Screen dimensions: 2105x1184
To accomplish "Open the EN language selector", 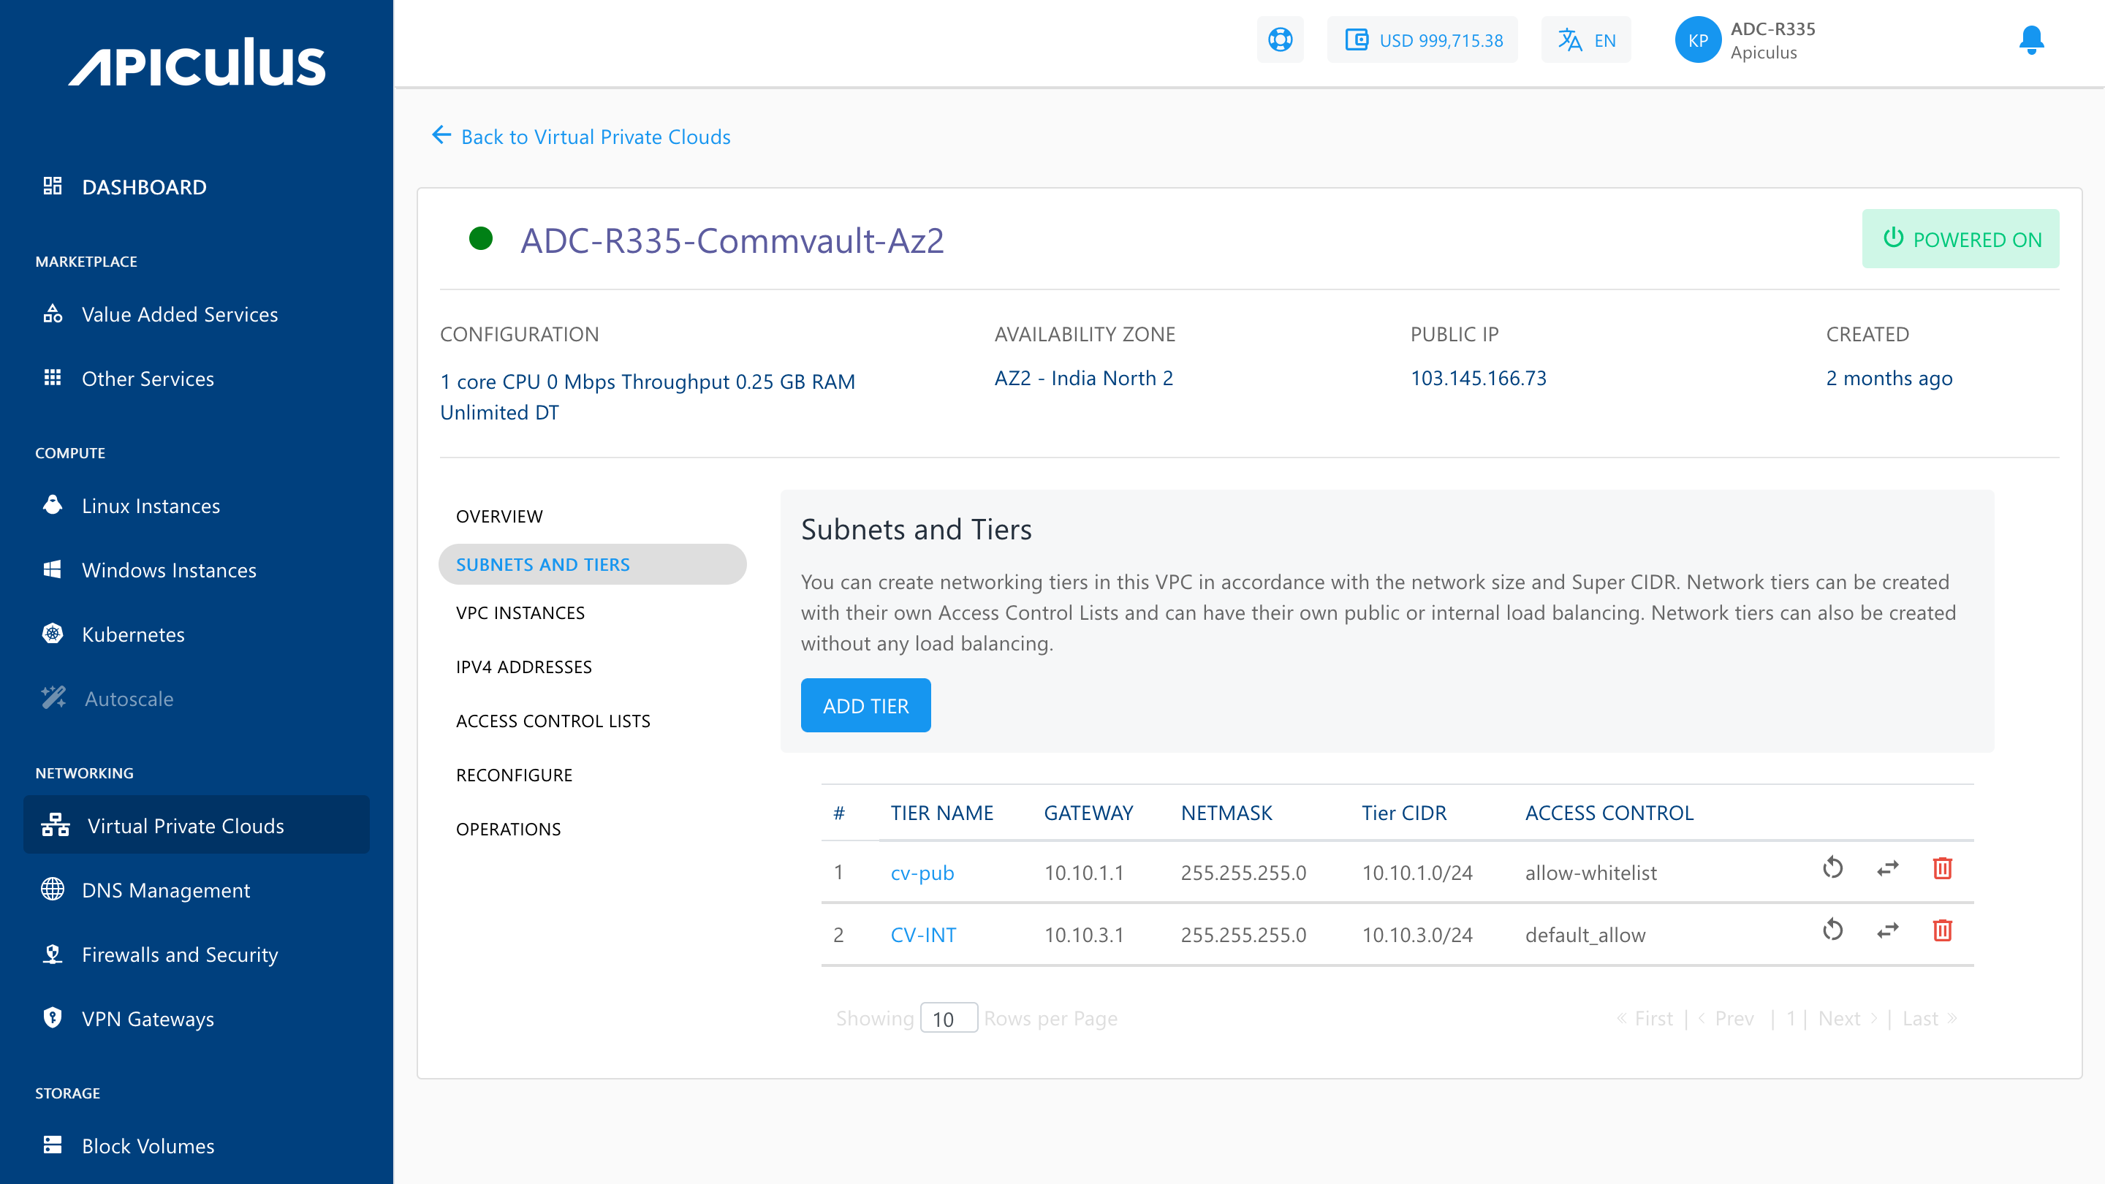I will [x=1585, y=39].
